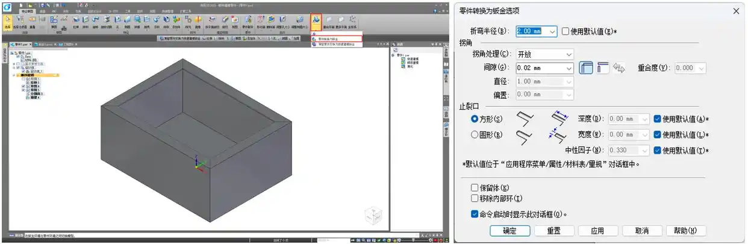Image resolution: width=748 pixels, height=244 pixels.
Task: Uncheck 命令启动时显示此对话框(O) option
Action: tap(475, 214)
